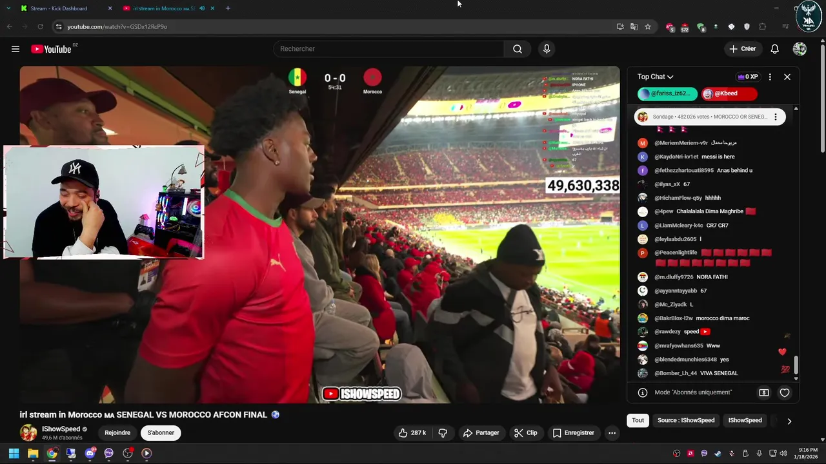Select the Tout filter chip
The image size is (826, 464).
click(x=638, y=420)
